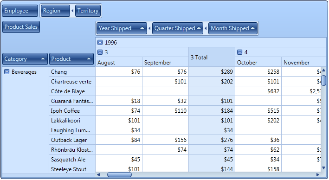Collapse the Beverages category row

(7, 72)
